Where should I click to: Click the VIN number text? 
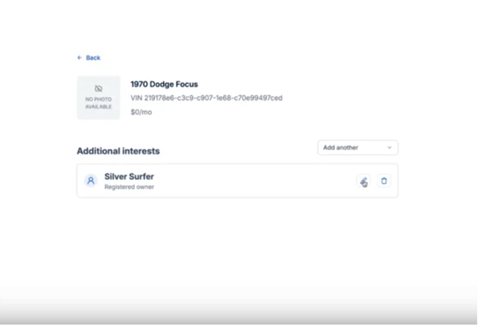pyautogui.click(x=206, y=98)
